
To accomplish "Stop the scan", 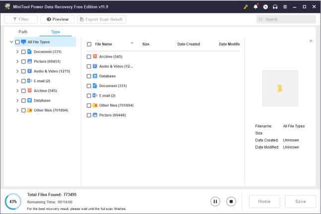I will [x=231, y=201].
